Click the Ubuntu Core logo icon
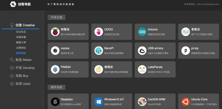 pos(186,102)
